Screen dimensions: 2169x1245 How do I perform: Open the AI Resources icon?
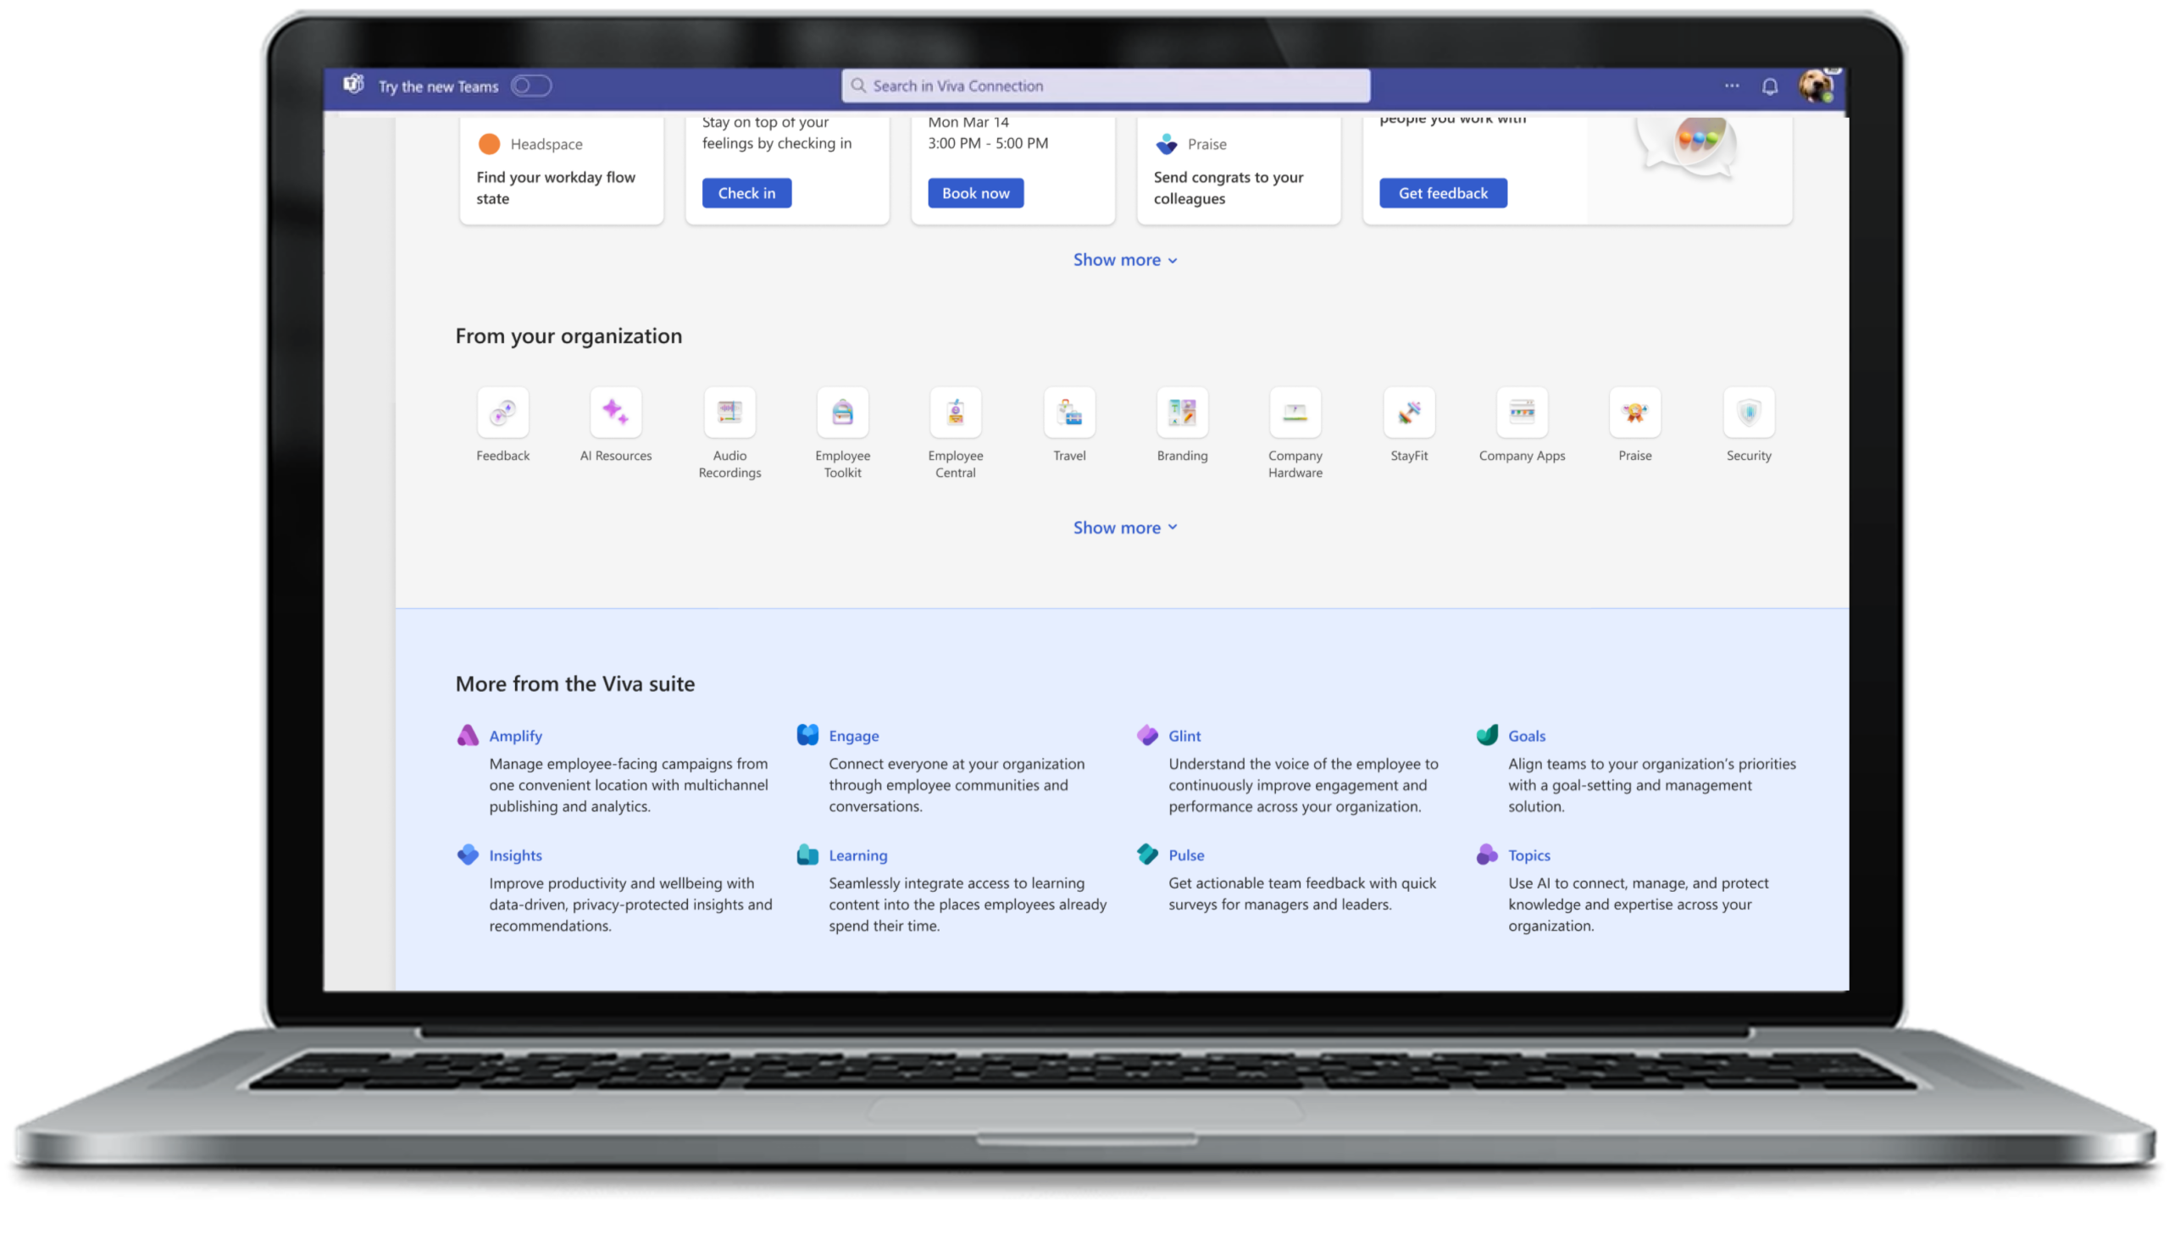[x=615, y=412]
